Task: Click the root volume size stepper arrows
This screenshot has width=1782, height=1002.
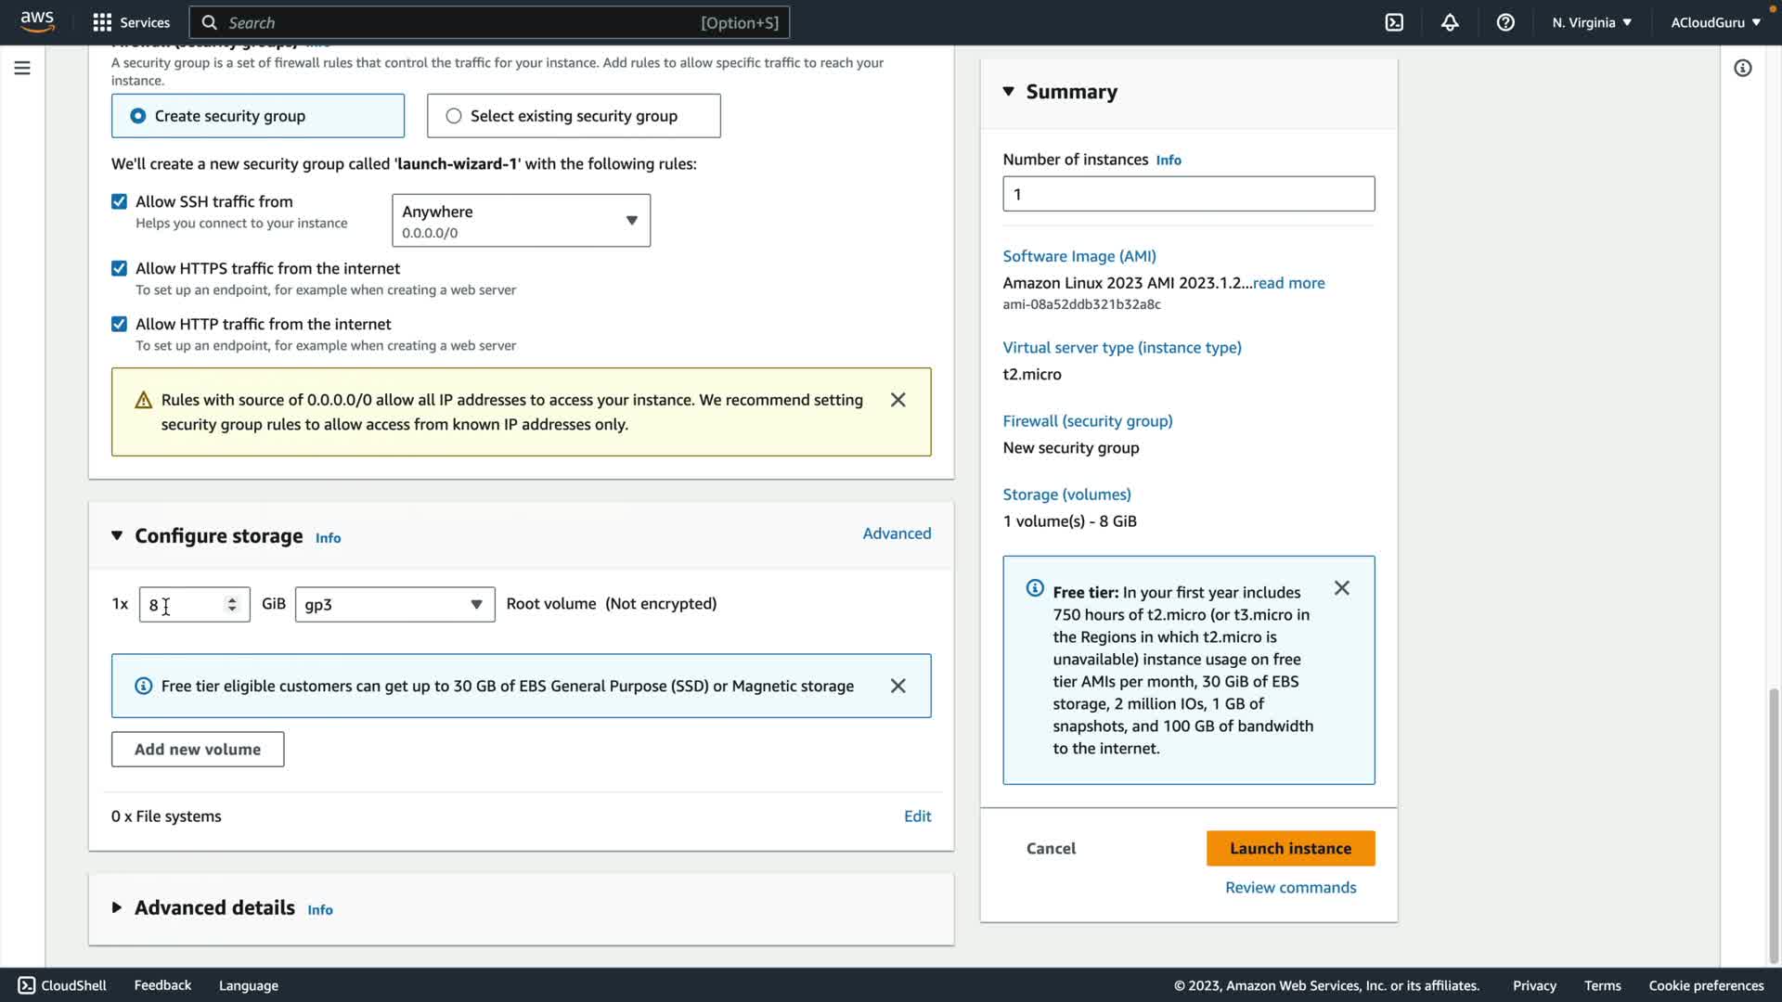Action: pyautogui.click(x=232, y=605)
